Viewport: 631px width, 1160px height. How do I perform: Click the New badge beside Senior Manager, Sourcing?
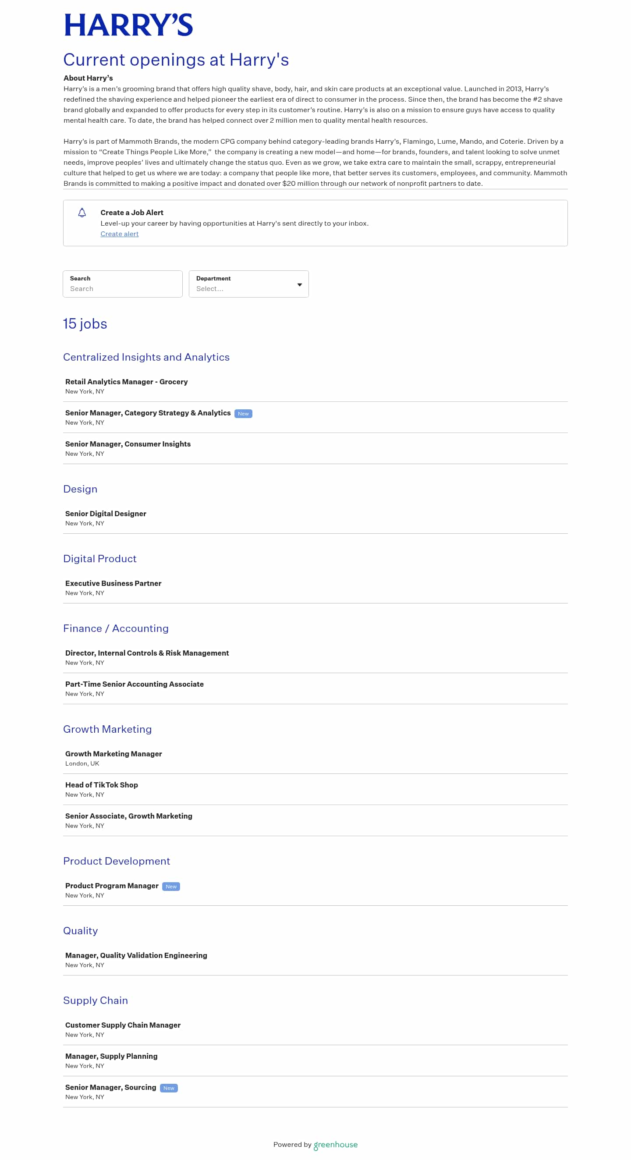tap(169, 1088)
